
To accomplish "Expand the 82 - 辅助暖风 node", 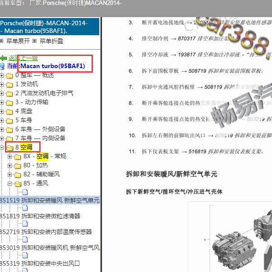I will tap(10, 175).
